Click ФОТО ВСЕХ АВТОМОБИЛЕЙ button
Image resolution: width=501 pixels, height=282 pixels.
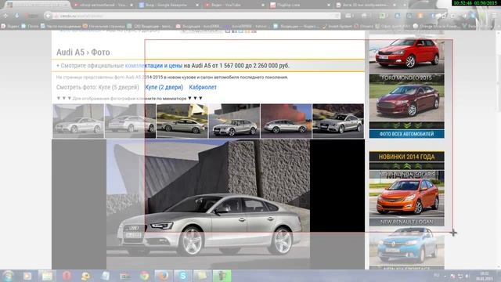[x=406, y=134]
